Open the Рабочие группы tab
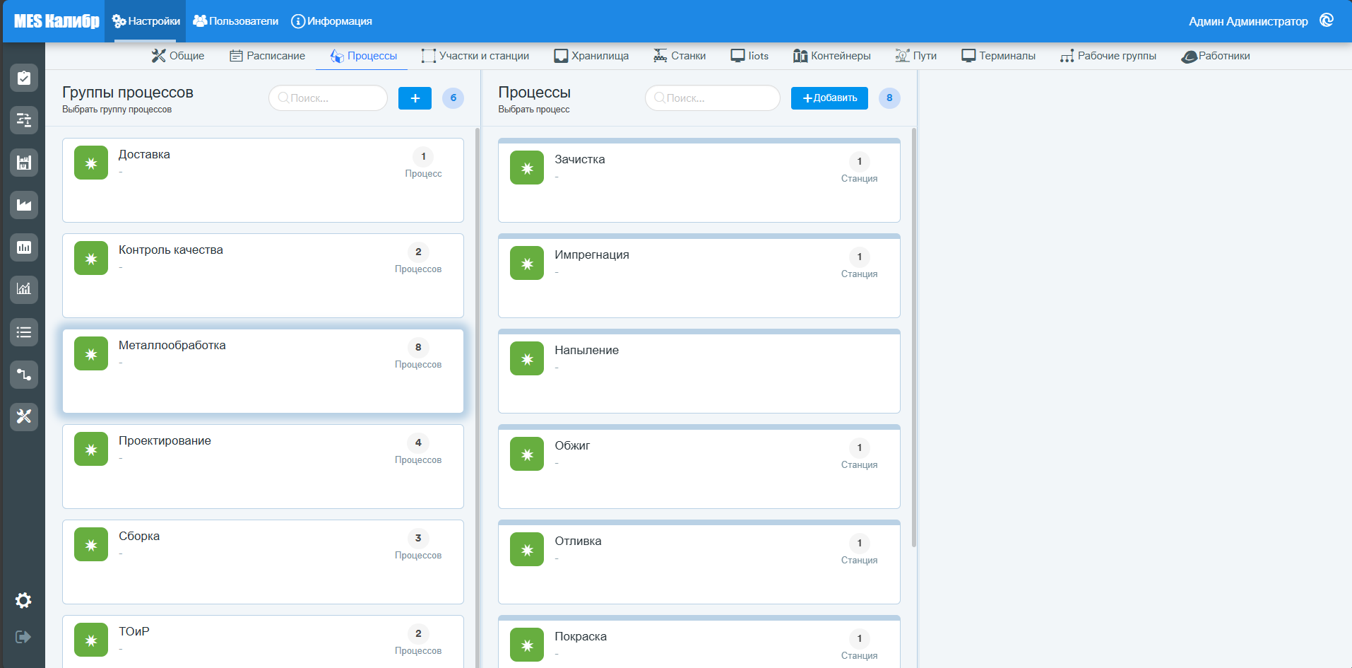Screen dimensions: 1352x668 [x=1108, y=56]
